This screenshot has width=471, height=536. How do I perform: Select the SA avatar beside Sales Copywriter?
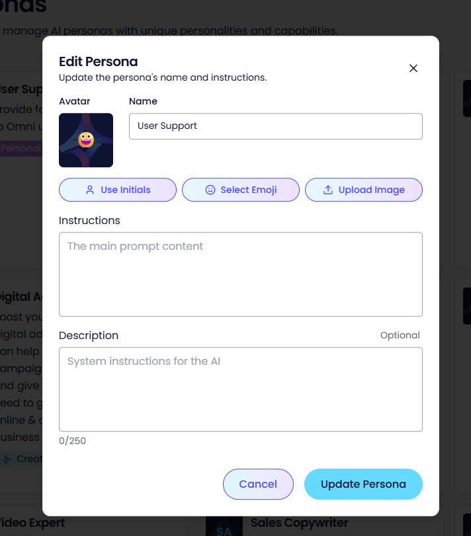pyautogui.click(x=224, y=527)
